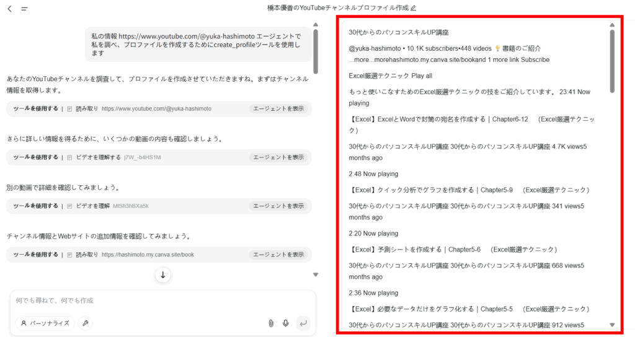635x337 pixels.
Task: Open the two-line menu icon beside back arrow
Action: (24, 9)
